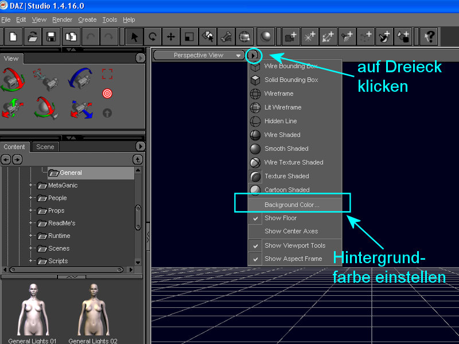
Task: Uncheck Show Viewport Tools
Action: click(295, 246)
